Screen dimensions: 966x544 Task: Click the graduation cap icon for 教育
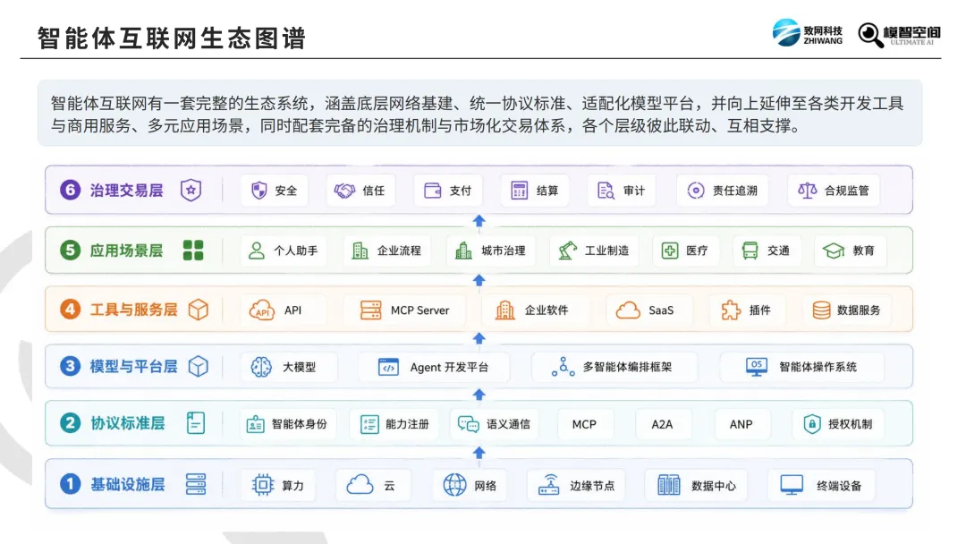834,251
